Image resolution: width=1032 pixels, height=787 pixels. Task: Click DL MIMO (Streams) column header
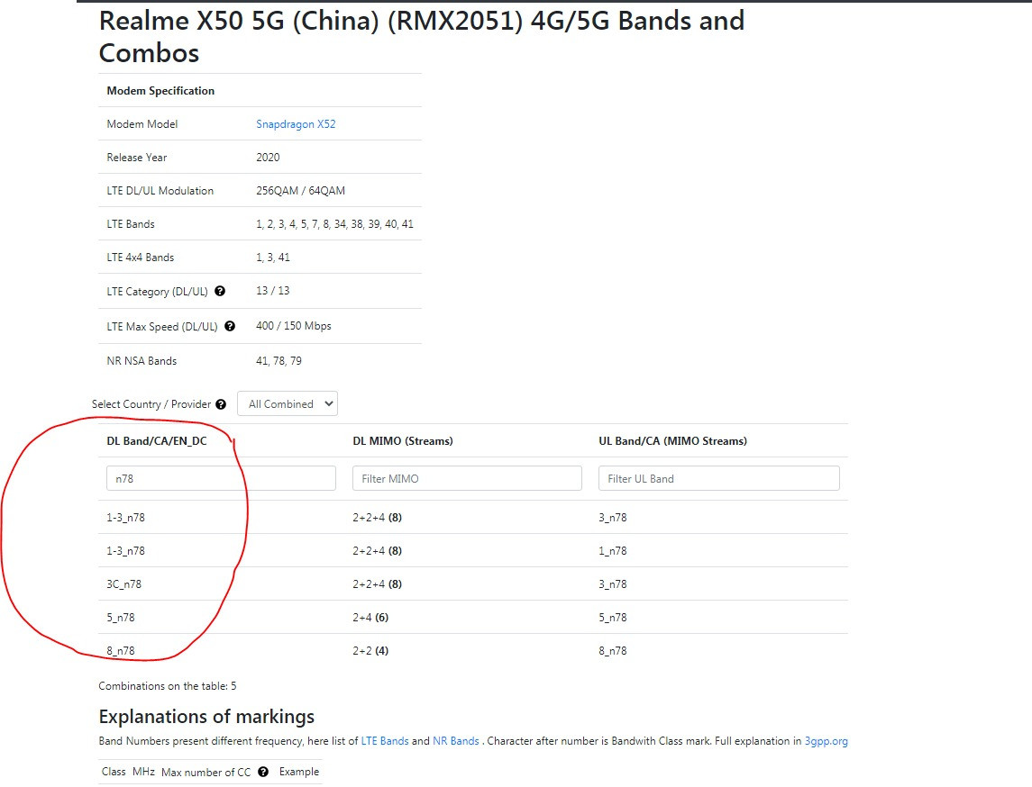click(x=403, y=440)
